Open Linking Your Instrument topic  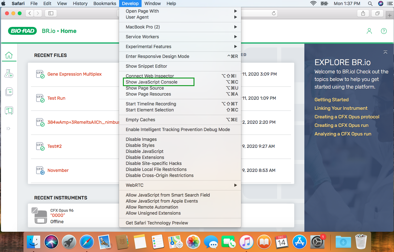pyautogui.click(x=341, y=108)
